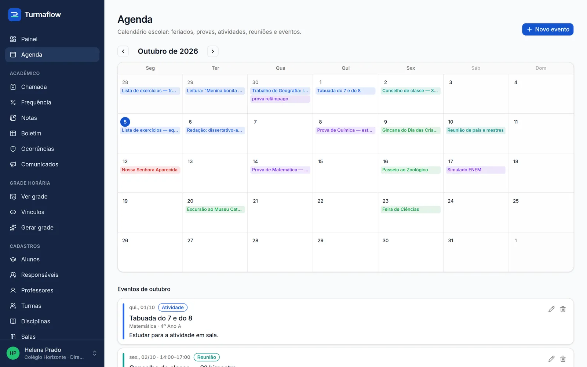
Task: Open the Conselho de classe calendar chip
Action: coord(411,91)
